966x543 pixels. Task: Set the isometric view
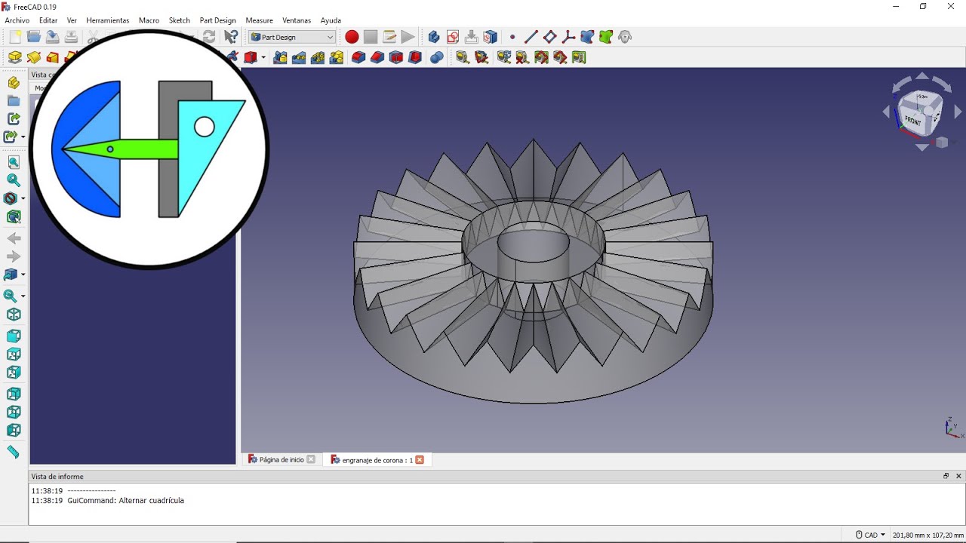pyautogui.click(x=14, y=314)
